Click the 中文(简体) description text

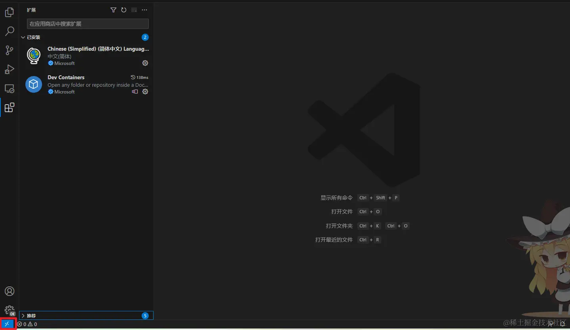click(59, 56)
